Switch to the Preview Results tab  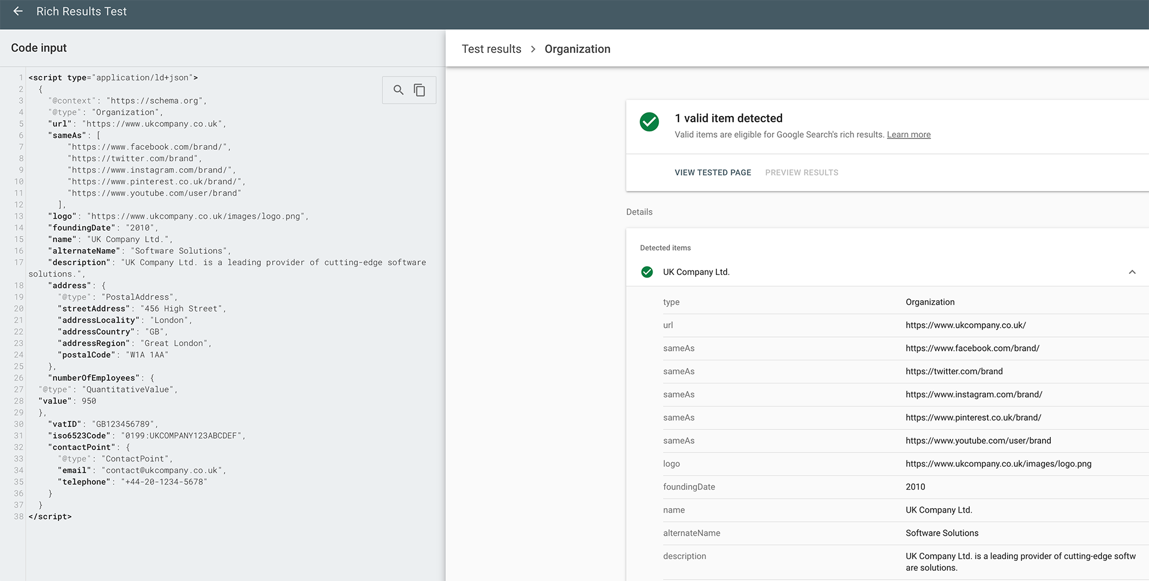click(801, 172)
